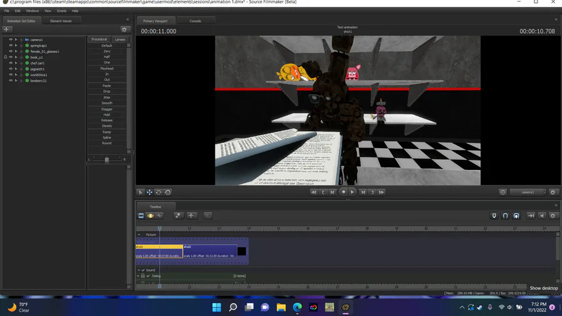This screenshot has width=562, height=316.
Task: Switch to the Console tab
Action: 195,21
